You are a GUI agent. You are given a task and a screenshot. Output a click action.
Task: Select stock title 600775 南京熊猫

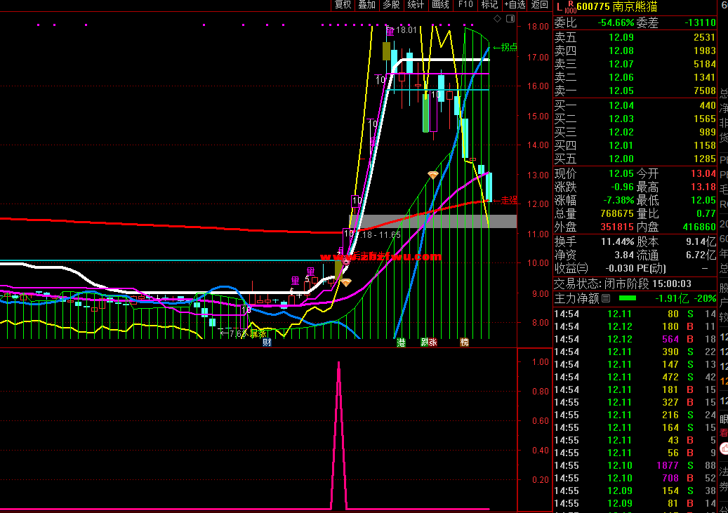click(617, 6)
